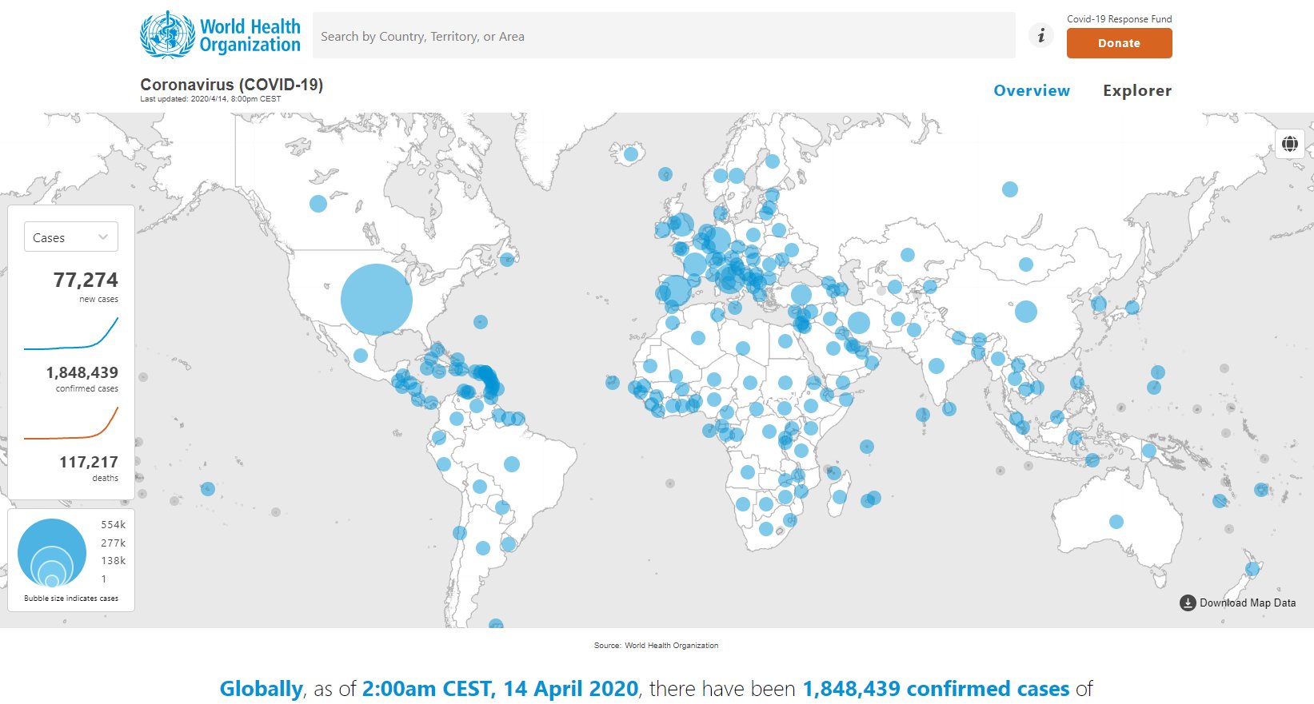Click the 77,274 new cases figure
This screenshot has width=1314, height=704.
click(x=86, y=280)
